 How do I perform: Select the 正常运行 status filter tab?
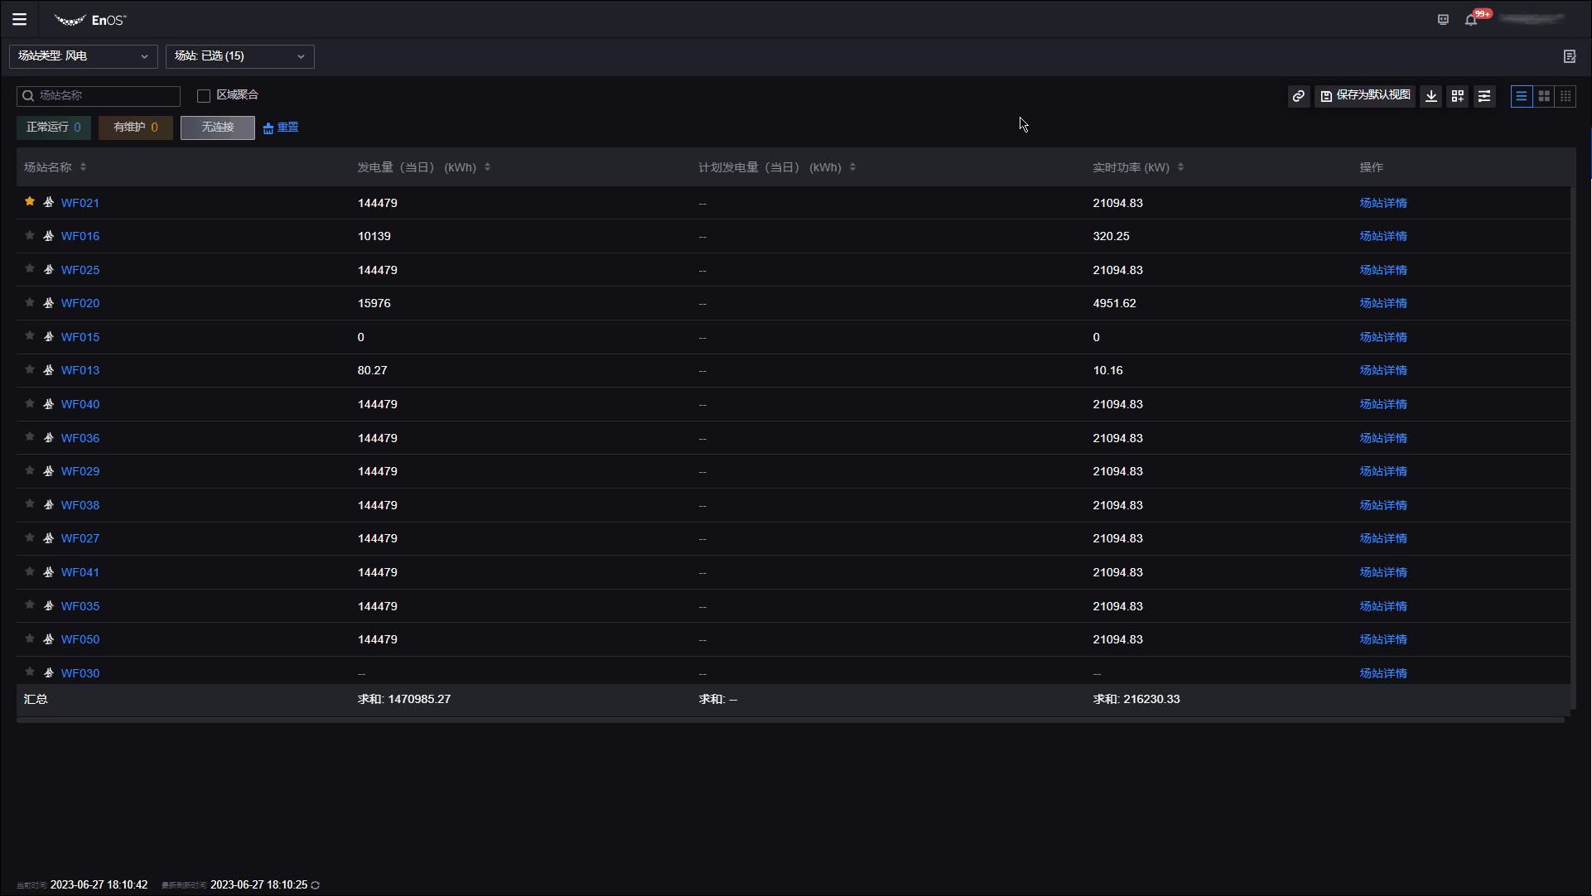(x=53, y=128)
